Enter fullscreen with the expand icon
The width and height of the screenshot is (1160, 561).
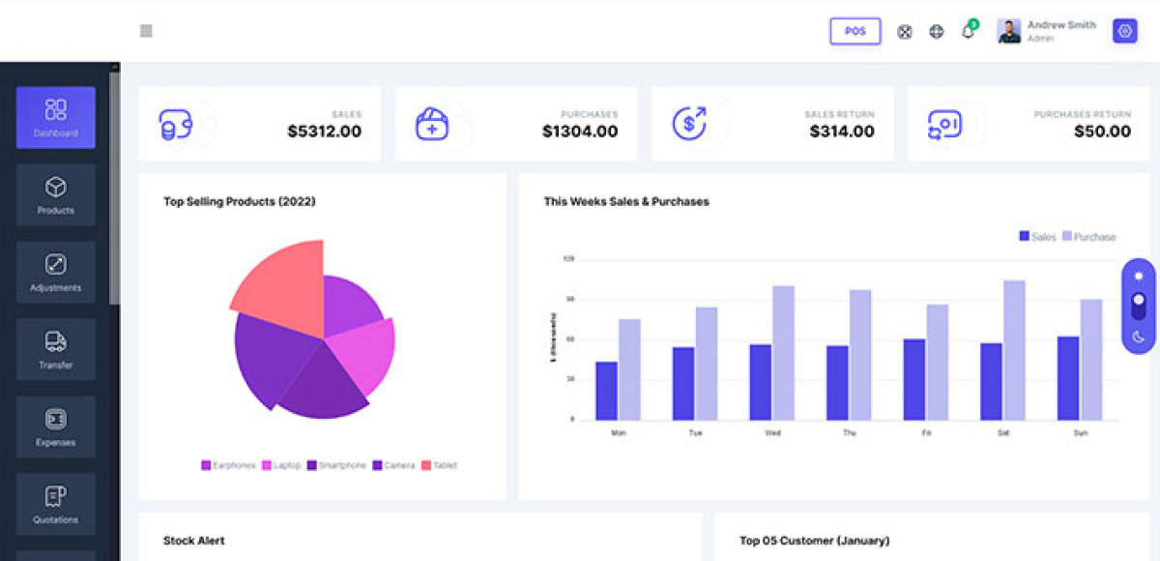tap(905, 32)
